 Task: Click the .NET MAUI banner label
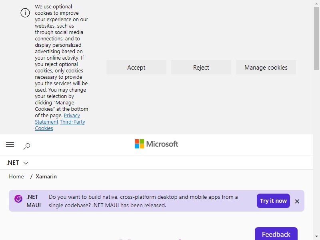coord(34,201)
